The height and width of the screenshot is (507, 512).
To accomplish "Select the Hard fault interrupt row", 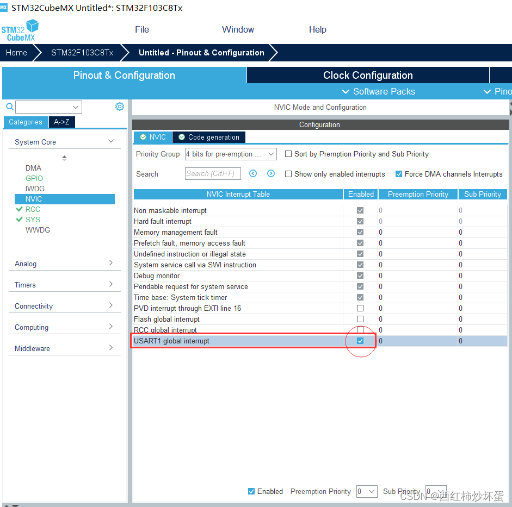I will pyautogui.click(x=320, y=221).
